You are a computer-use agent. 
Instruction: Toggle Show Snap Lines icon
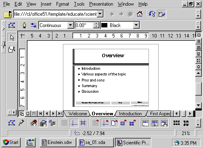74,123
